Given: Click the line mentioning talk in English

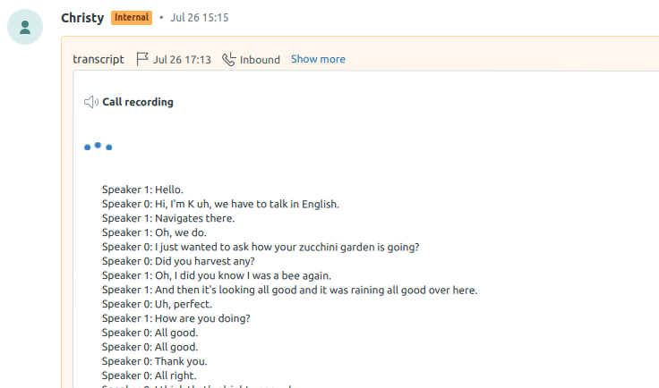Looking at the screenshot, I should coord(220,204).
